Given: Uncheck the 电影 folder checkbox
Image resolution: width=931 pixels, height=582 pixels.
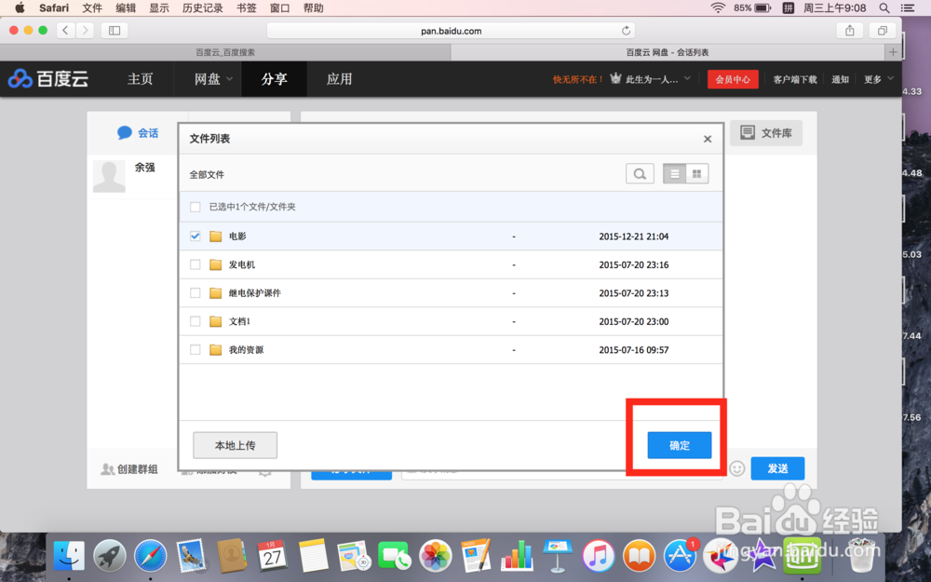Looking at the screenshot, I should coord(195,236).
